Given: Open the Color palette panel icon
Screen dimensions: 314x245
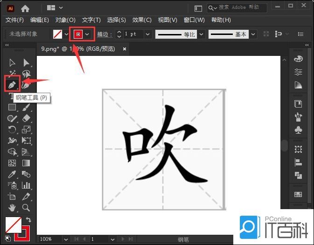Looking at the screenshot, I should pyautogui.click(x=298, y=59).
